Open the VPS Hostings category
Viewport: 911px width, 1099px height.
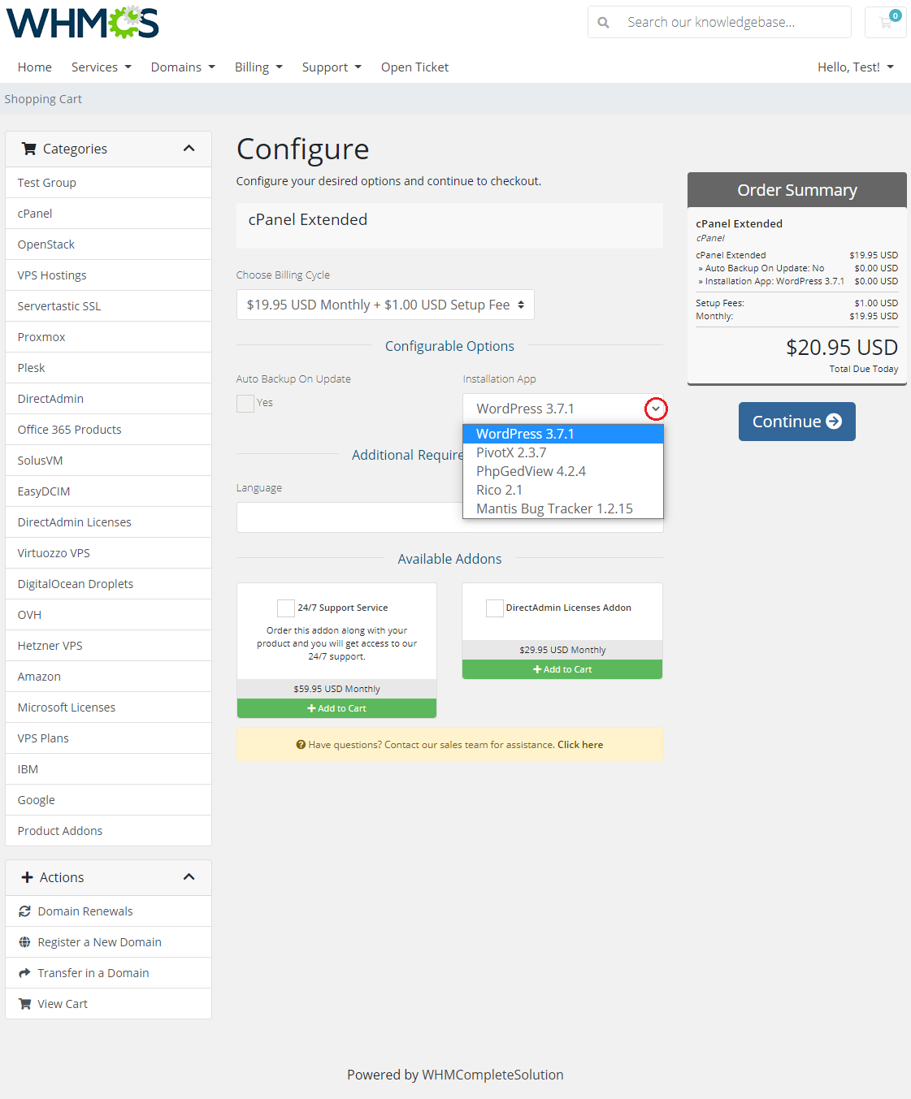(108, 275)
